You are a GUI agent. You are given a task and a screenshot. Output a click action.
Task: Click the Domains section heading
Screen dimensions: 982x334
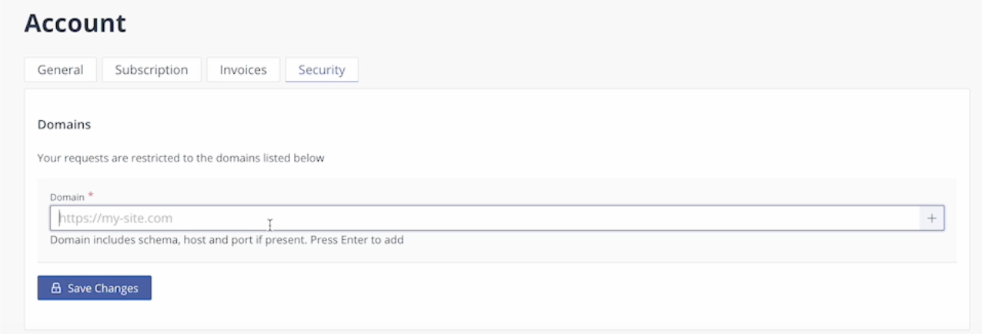[64, 124]
